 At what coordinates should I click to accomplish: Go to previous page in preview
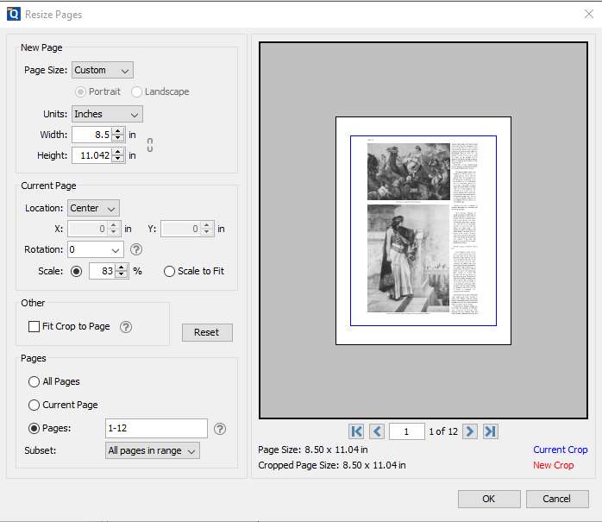click(x=377, y=431)
